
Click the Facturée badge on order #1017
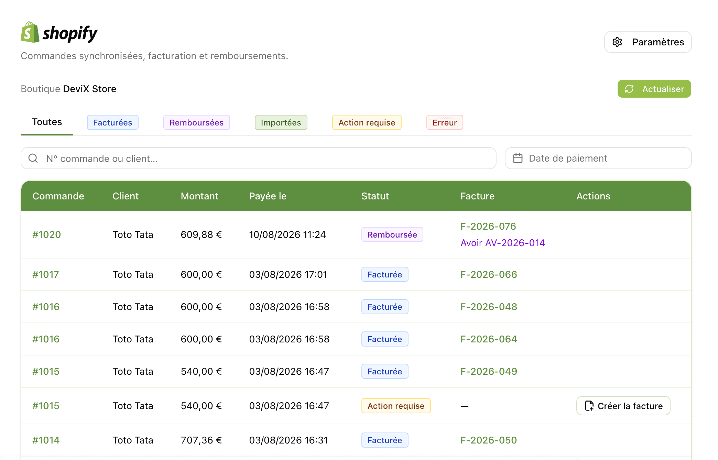click(384, 274)
